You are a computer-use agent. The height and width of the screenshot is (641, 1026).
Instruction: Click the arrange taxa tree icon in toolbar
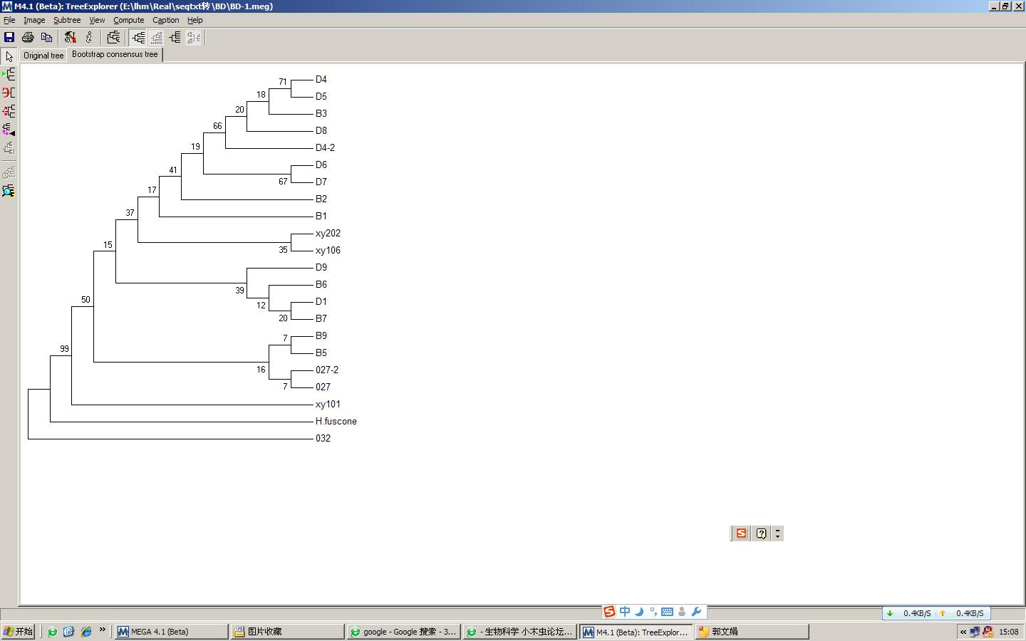[113, 37]
